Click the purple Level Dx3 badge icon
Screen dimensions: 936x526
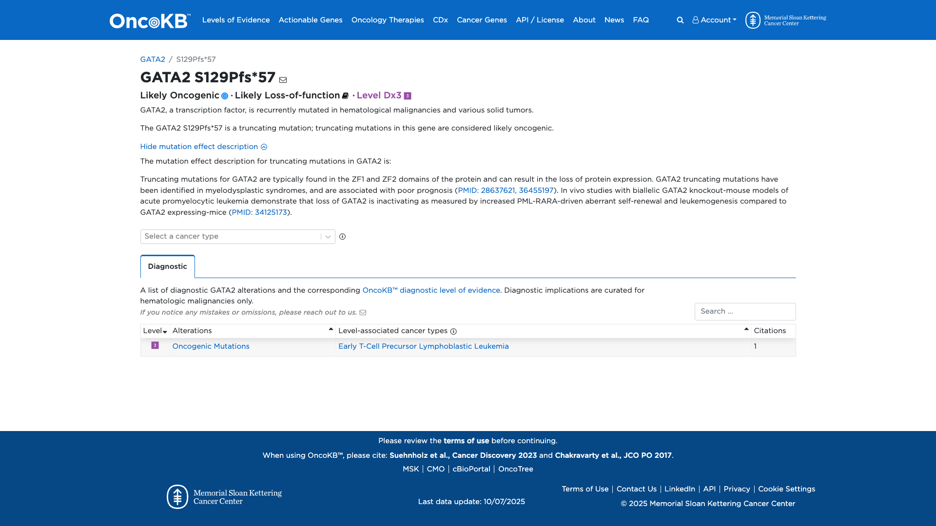(408, 96)
